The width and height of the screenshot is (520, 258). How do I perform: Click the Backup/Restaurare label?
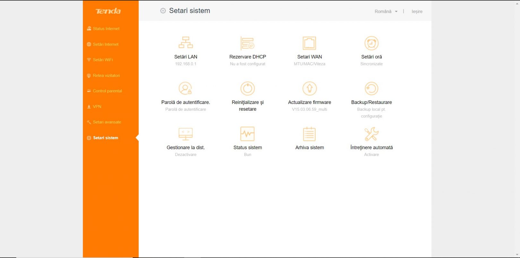pyautogui.click(x=371, y=102)
